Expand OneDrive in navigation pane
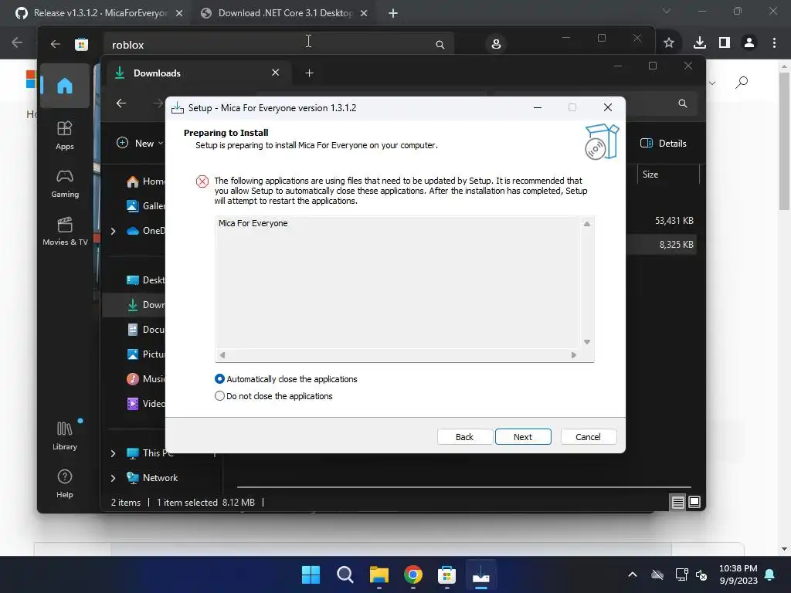Image resolution: width=791 pixels, height=593 pixels. click(x=113, y=231)
